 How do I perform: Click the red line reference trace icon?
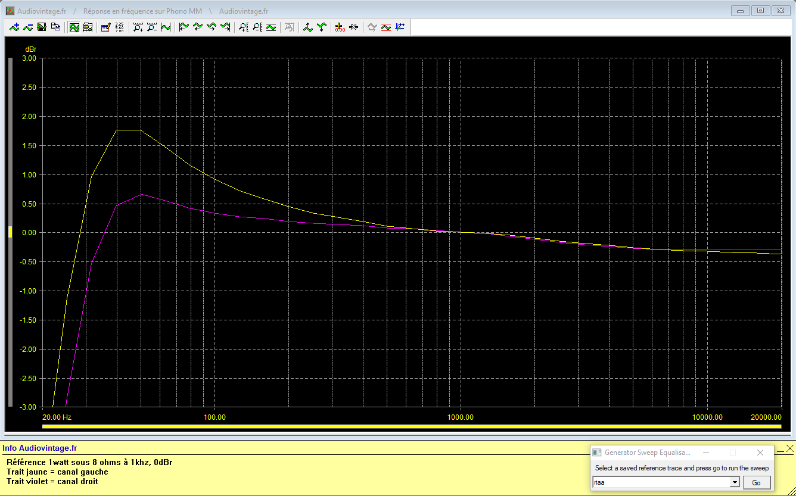click(x=386, y=27)
